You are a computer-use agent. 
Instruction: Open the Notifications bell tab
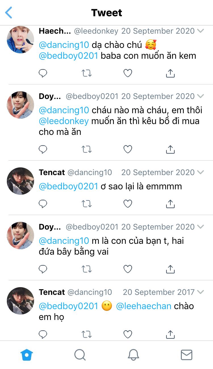[133, 355]
